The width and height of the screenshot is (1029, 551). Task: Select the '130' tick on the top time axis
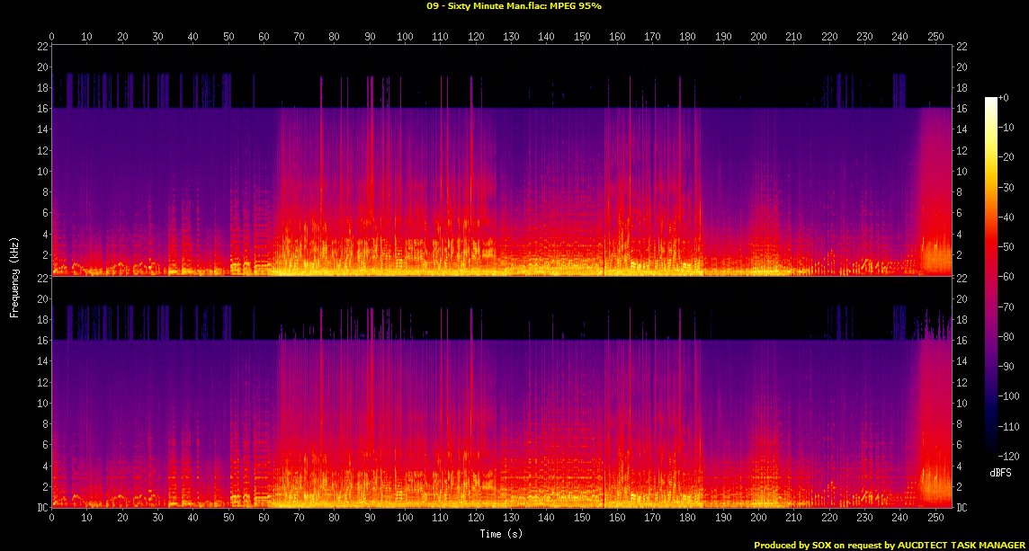point(511,37)
